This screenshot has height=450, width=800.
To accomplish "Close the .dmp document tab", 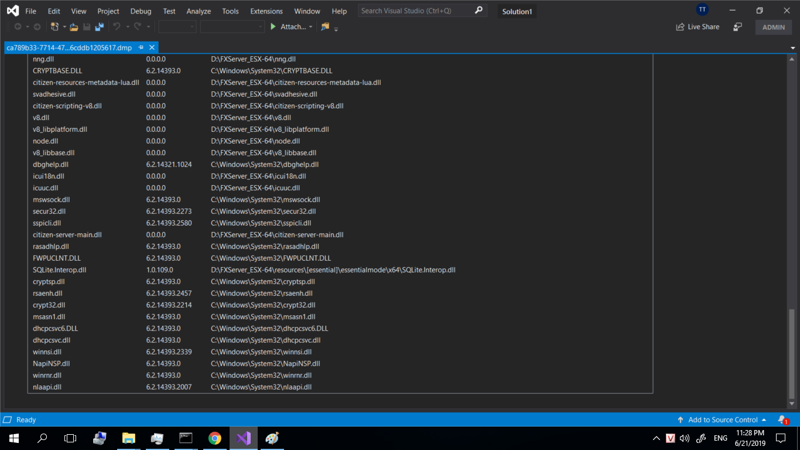I will tap(152, 47).
